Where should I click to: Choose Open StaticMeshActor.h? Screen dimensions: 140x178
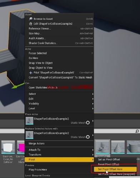[x=59, y=88]
